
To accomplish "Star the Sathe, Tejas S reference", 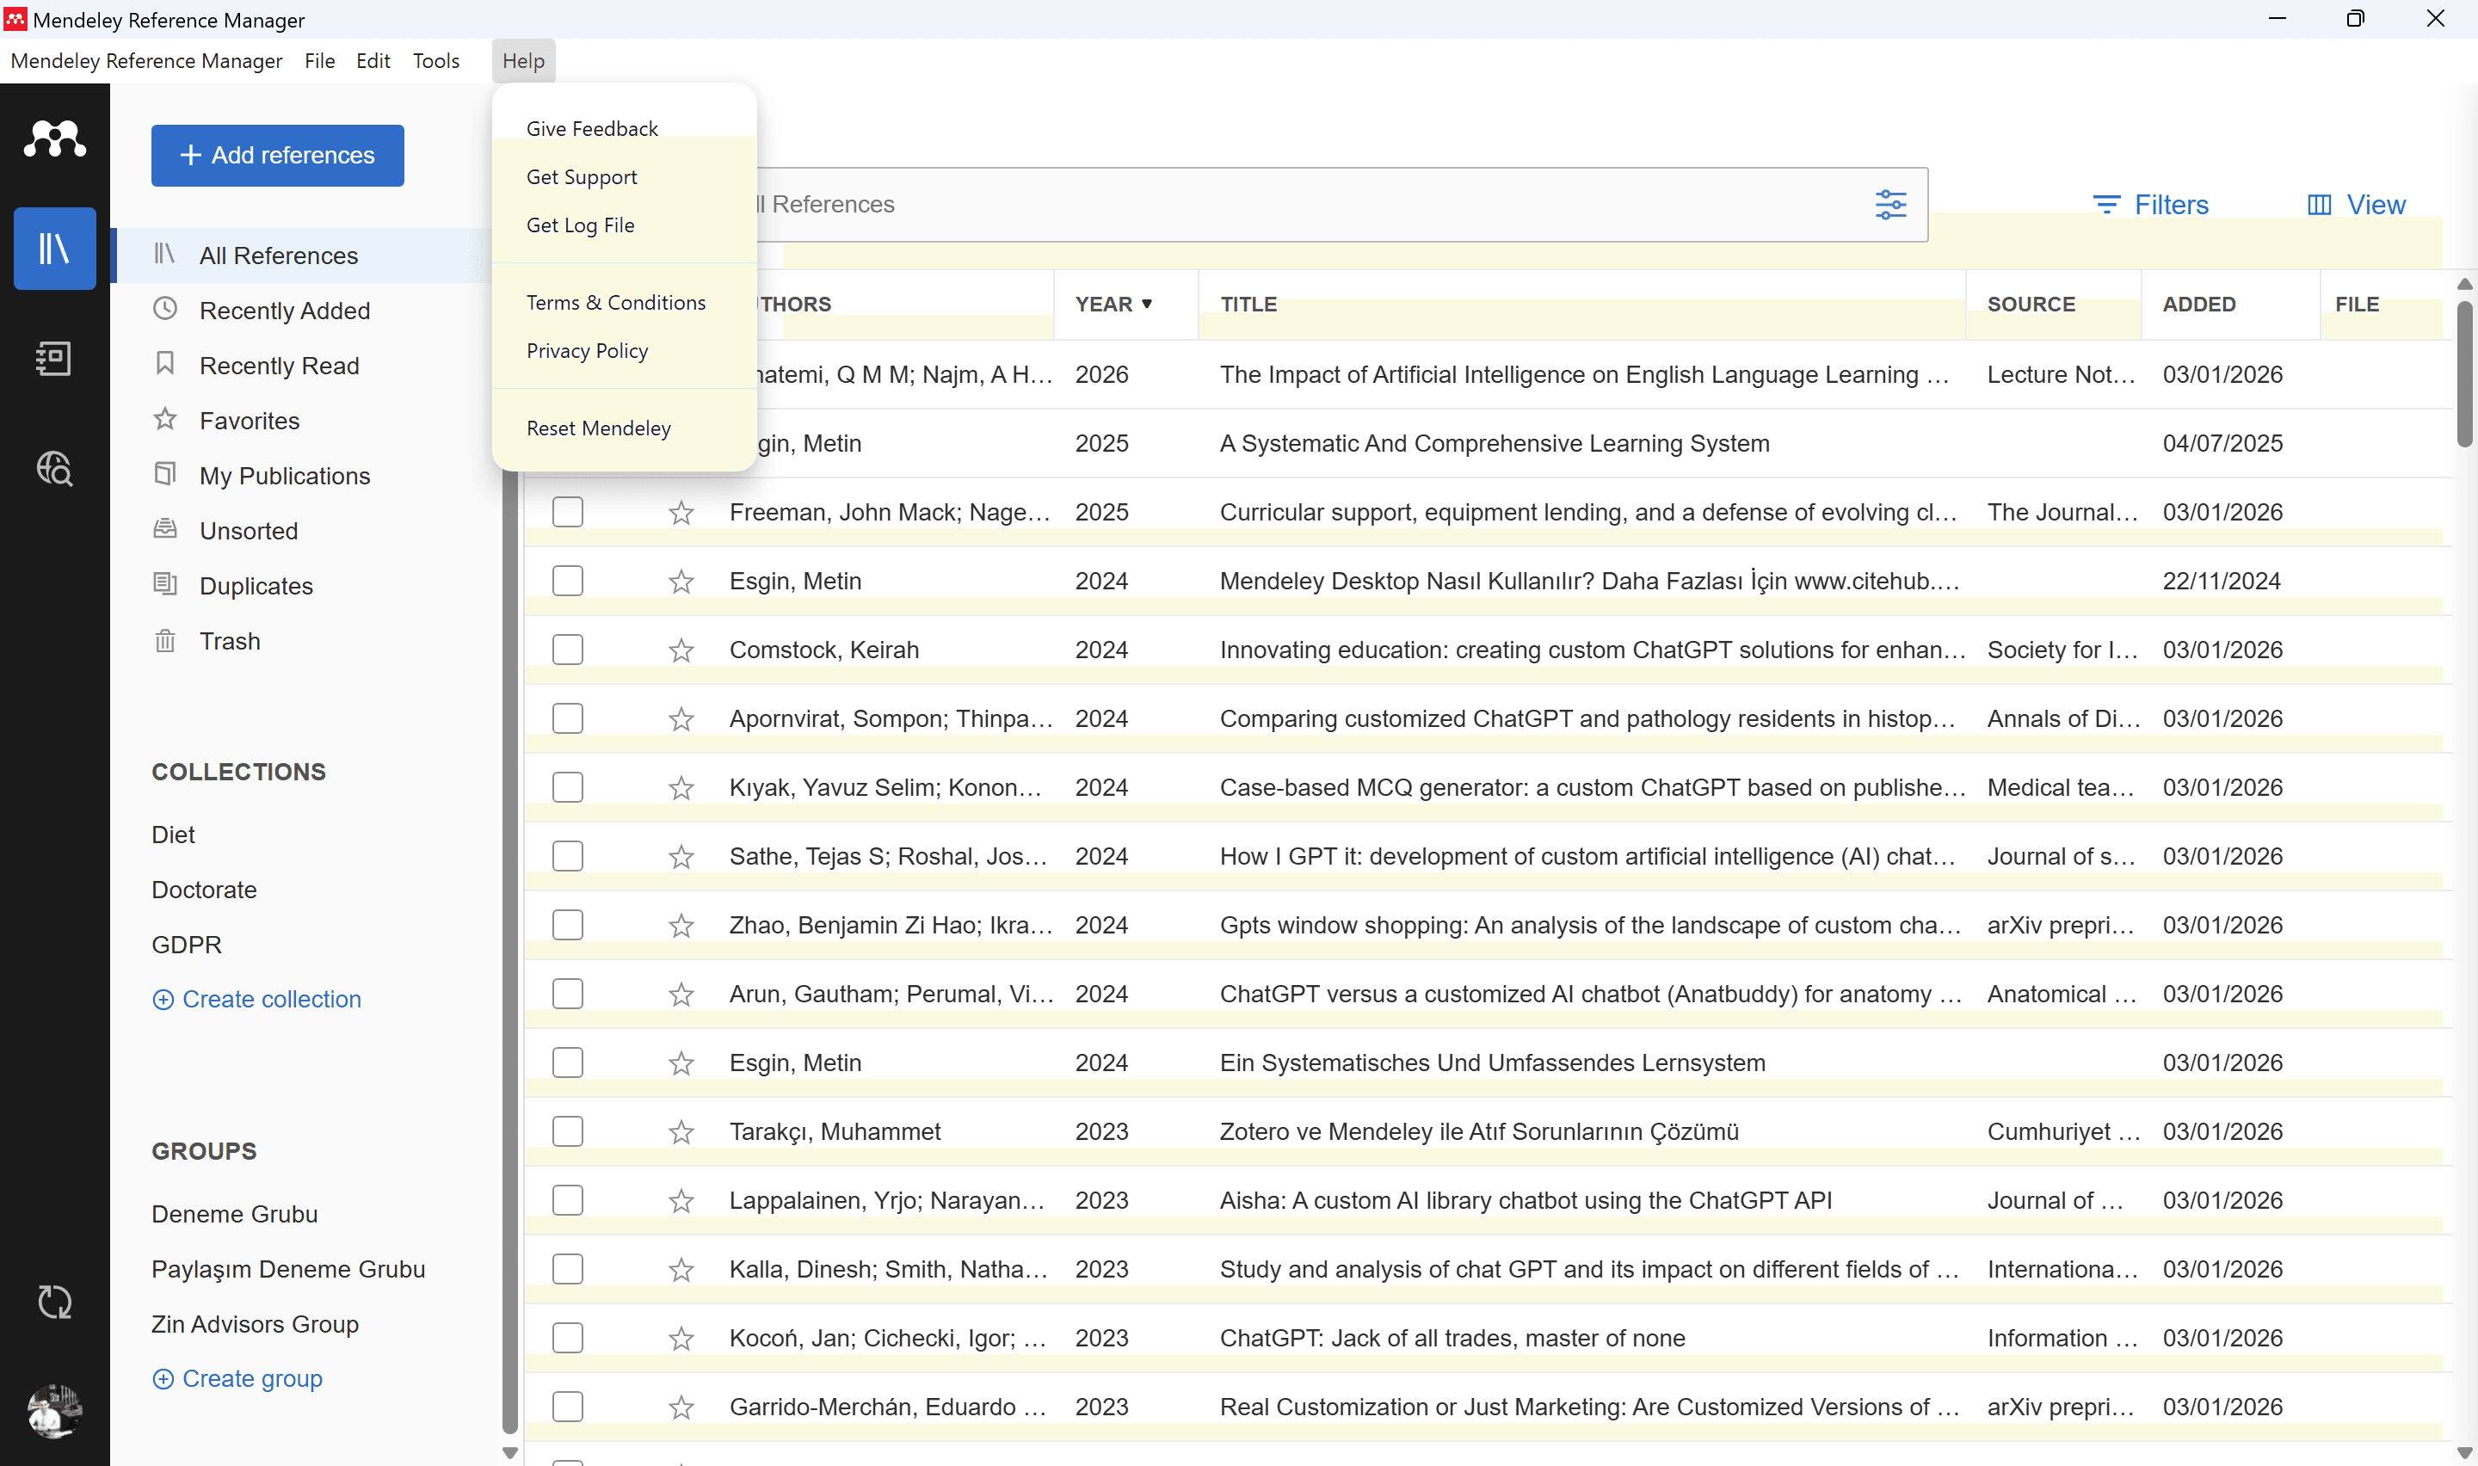I will [681, 857].
